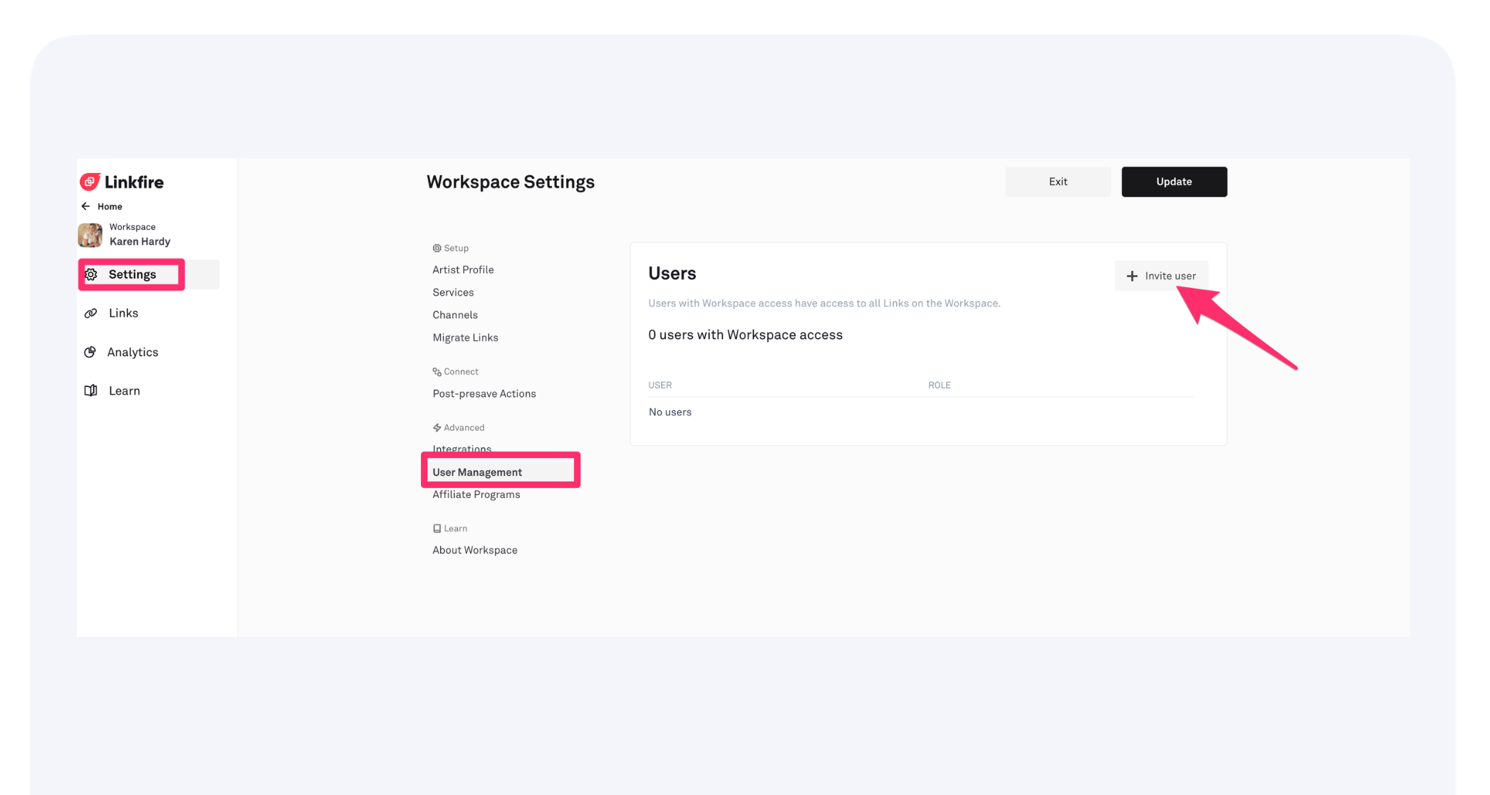Click the Links chain icon
Viewport: 1490px width, 795px height.
91,313
